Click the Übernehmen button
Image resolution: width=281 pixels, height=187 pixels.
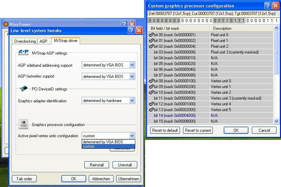coord(129,179)
